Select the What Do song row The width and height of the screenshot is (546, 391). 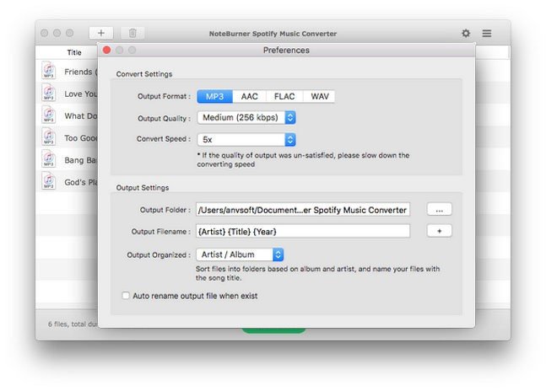(68, 115)
